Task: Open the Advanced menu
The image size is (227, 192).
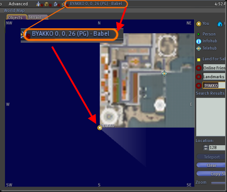Action: click(x=18, y=4)
